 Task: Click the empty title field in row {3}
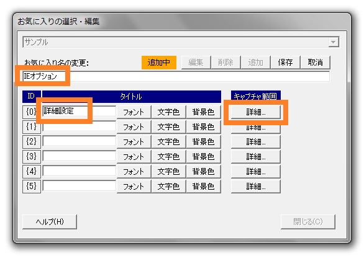79,156
